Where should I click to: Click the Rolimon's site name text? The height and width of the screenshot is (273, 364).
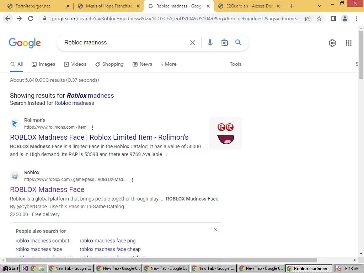(35, 120)
